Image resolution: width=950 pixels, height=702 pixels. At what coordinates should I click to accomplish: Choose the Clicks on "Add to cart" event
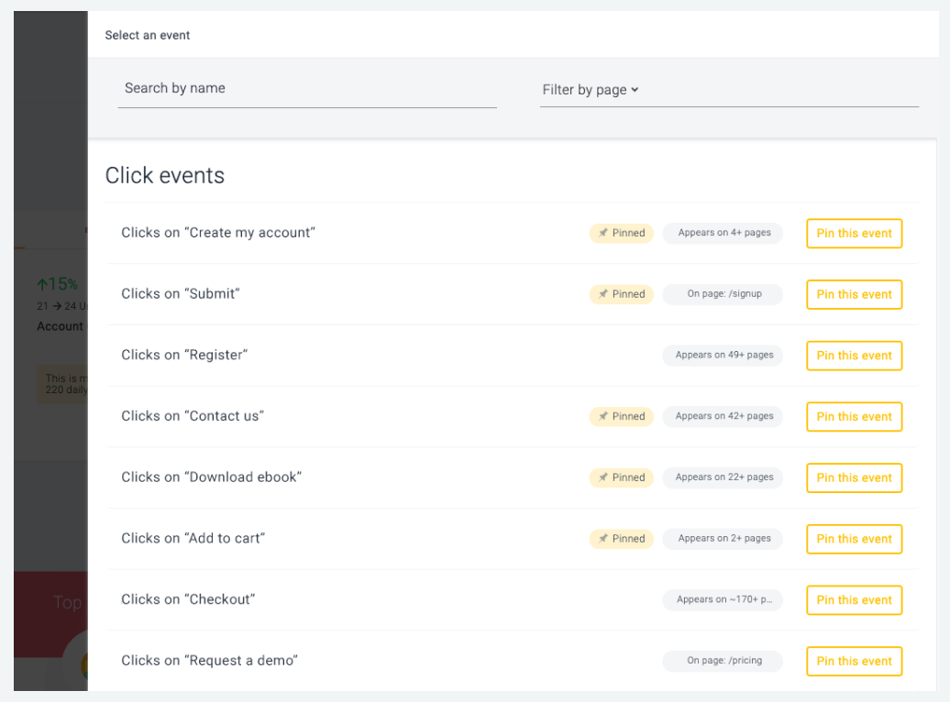193,539
